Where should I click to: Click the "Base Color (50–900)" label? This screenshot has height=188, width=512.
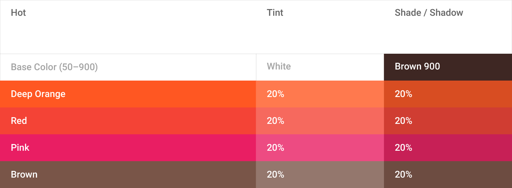(54, 67)
